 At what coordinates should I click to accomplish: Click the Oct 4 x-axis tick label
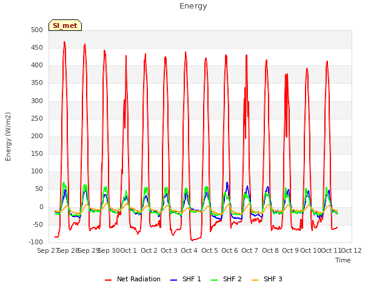click(x=189, y=250)
